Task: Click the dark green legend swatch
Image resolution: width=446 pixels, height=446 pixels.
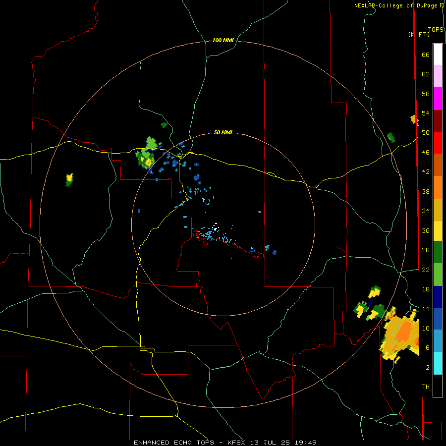Action: [438, 252]
